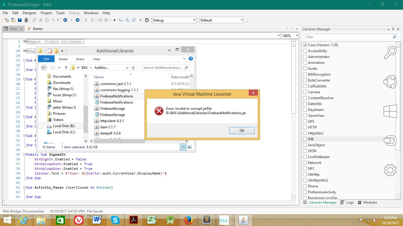
Task: Click the uncomment block toolbar icon
Action: 92,20
